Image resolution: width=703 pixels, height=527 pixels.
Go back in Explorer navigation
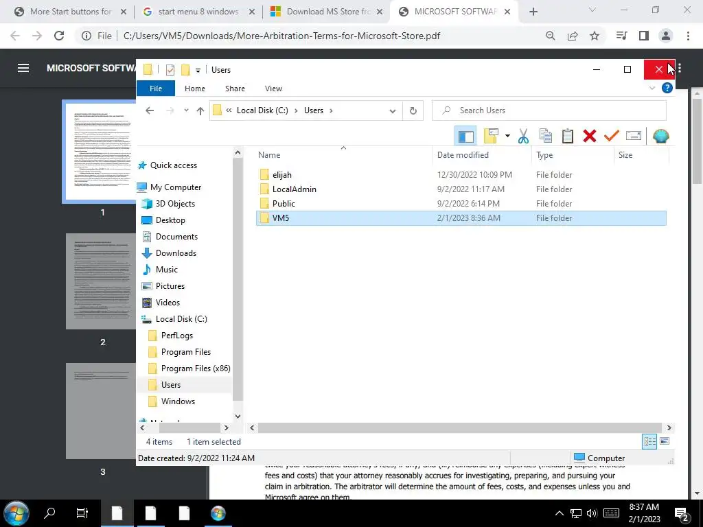150,110
